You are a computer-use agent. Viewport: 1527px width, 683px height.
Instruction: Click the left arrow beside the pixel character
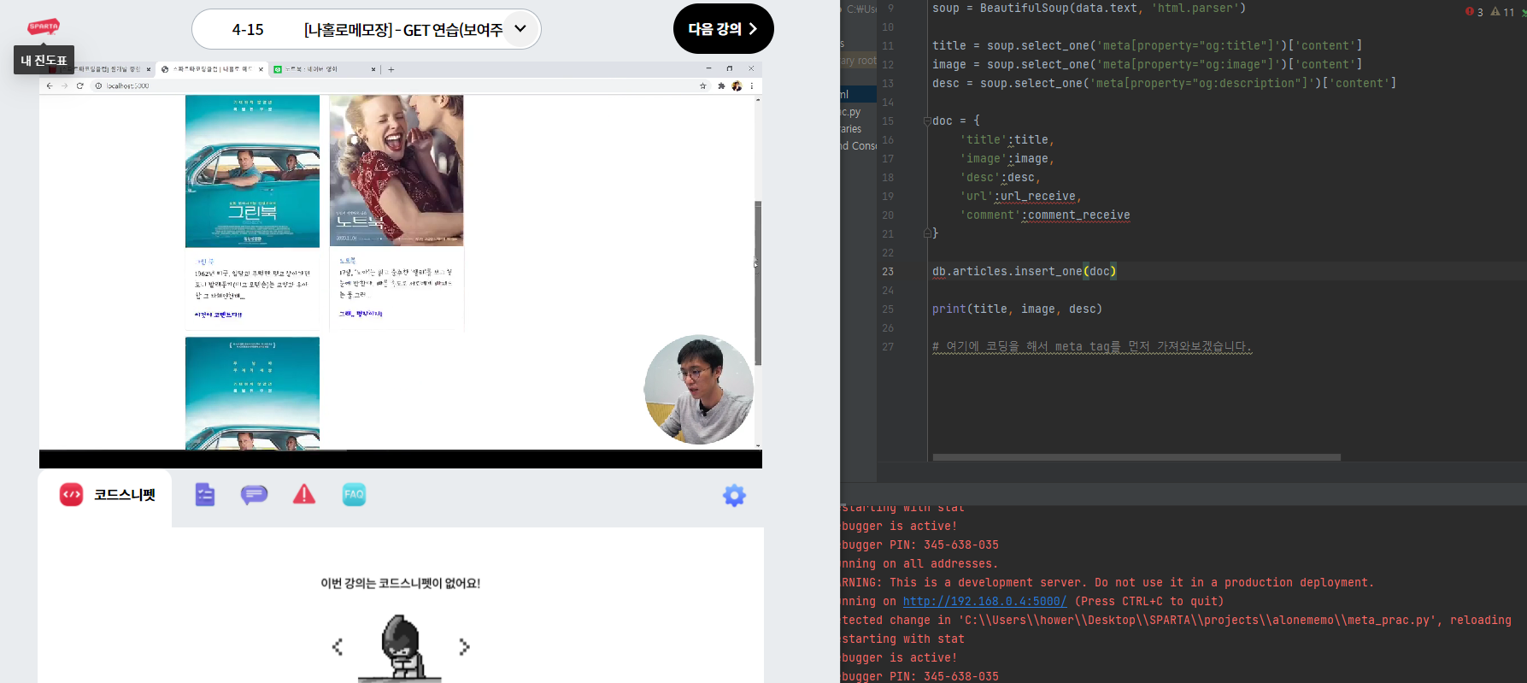click(x=338, y=647)
